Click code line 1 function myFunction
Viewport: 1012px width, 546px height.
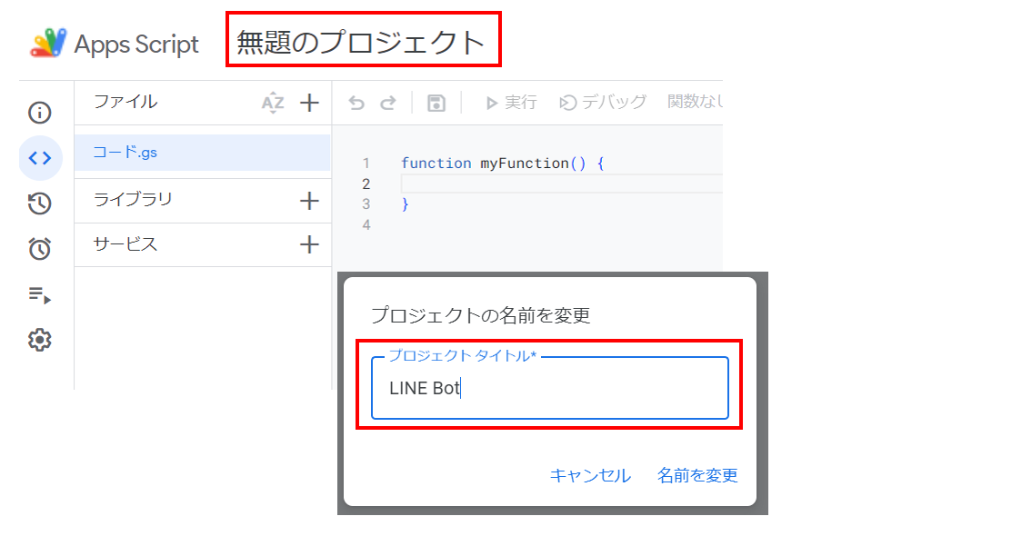coord(503,164)
